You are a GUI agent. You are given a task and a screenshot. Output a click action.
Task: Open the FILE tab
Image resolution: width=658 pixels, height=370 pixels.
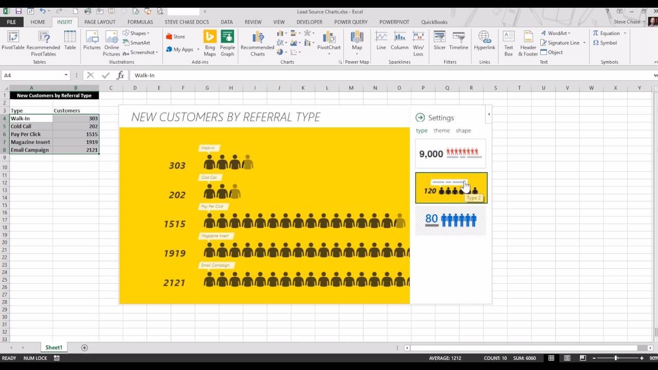pos(11,22)
